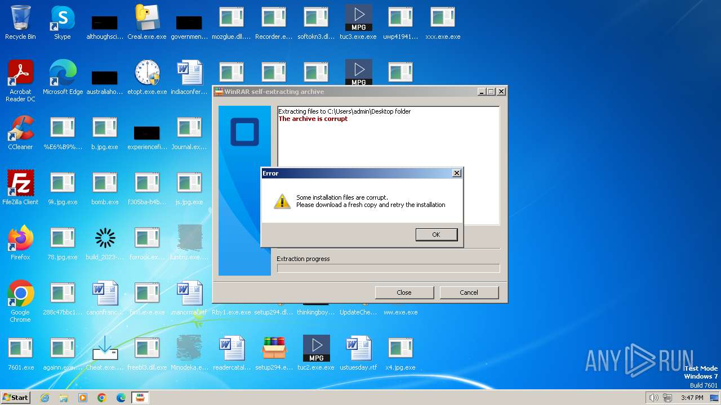Screen dimensions: 721x405
Task: Open the Recycle Bin icon
Action: click(20, 22)
